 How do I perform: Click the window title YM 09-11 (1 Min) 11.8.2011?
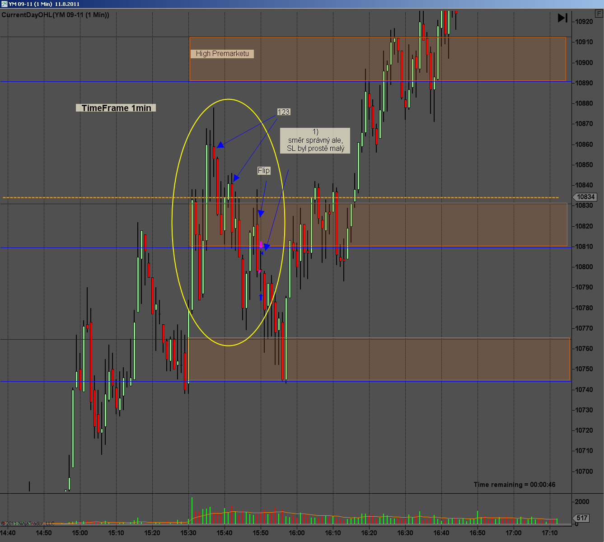pos(44,4)
